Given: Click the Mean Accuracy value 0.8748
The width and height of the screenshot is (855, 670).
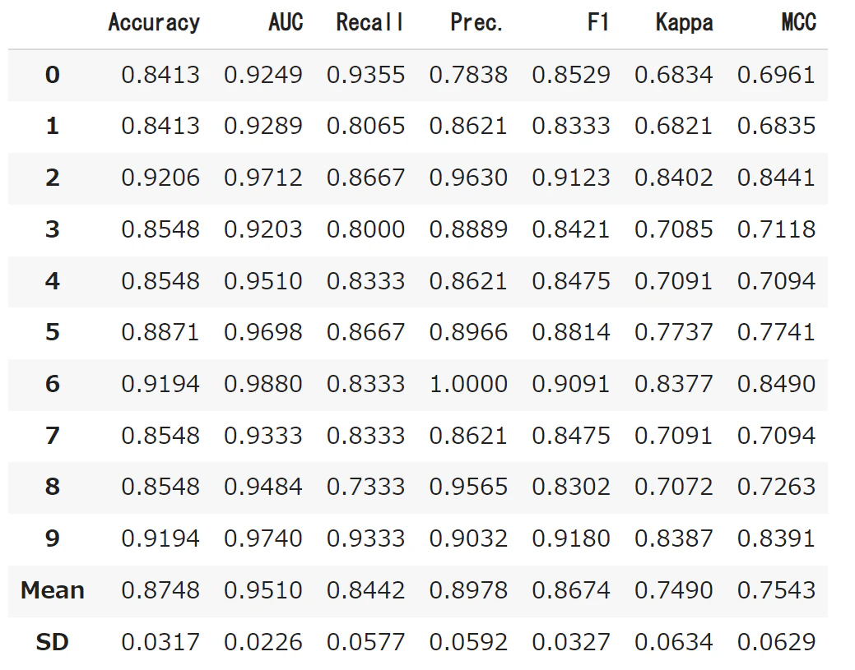Looking at the screenshot, I should (x=160, y=590).
